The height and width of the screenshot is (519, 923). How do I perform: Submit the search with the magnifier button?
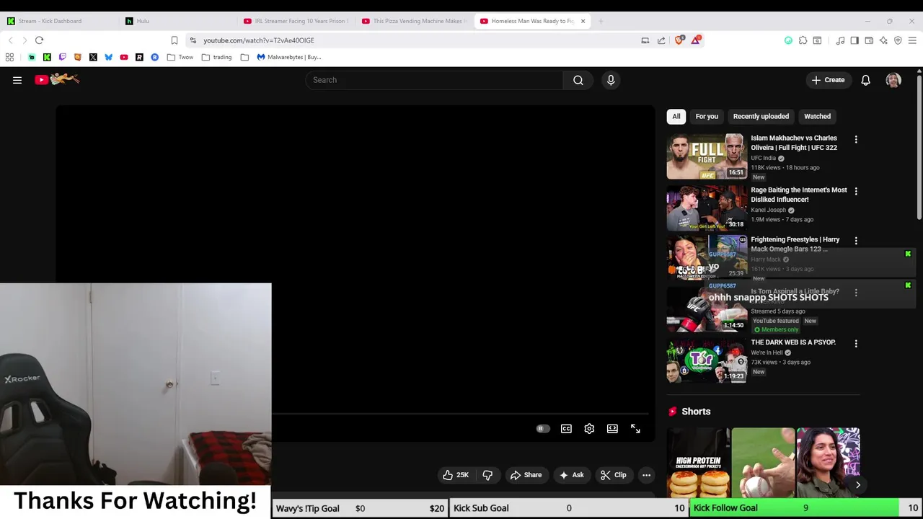click(x=578, y=80)
